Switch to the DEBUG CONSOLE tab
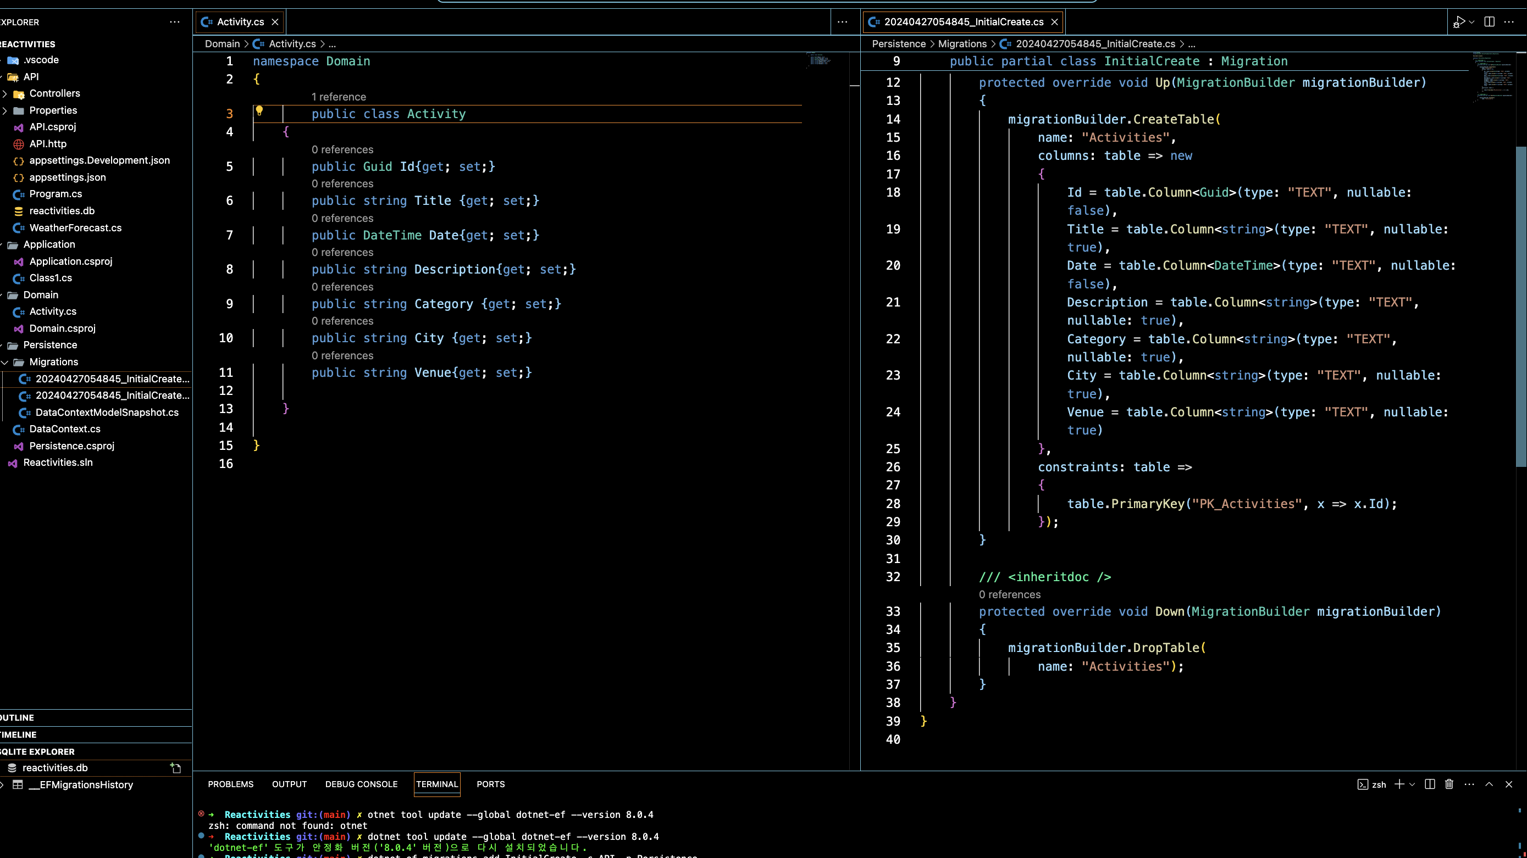This screenshot has width=1527, height=858. tap(361, 784)
